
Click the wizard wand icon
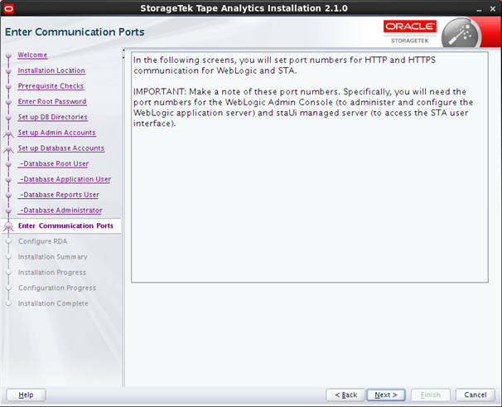[461, 34]
